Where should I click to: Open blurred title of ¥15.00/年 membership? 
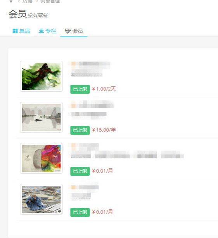tap(91, 104)
